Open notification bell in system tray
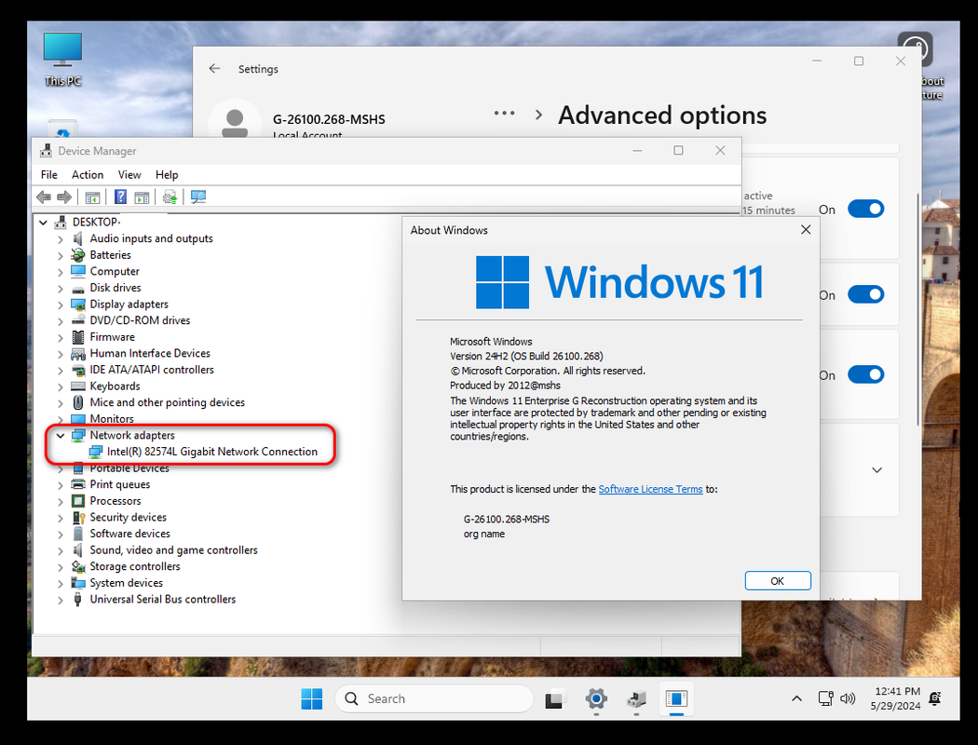Screen dimensions: 978x745 [x=935, y=698]
